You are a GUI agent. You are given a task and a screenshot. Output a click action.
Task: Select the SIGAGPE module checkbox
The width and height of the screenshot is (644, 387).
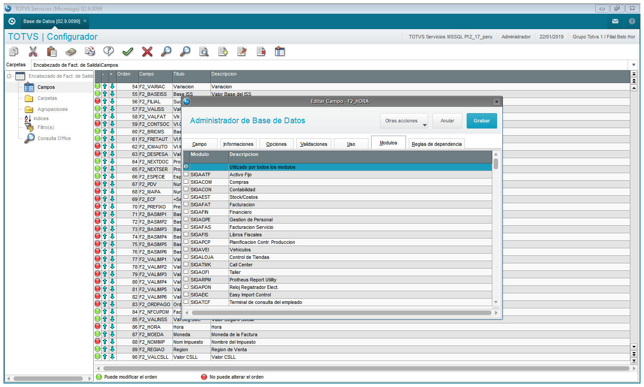tap(186, 219)
